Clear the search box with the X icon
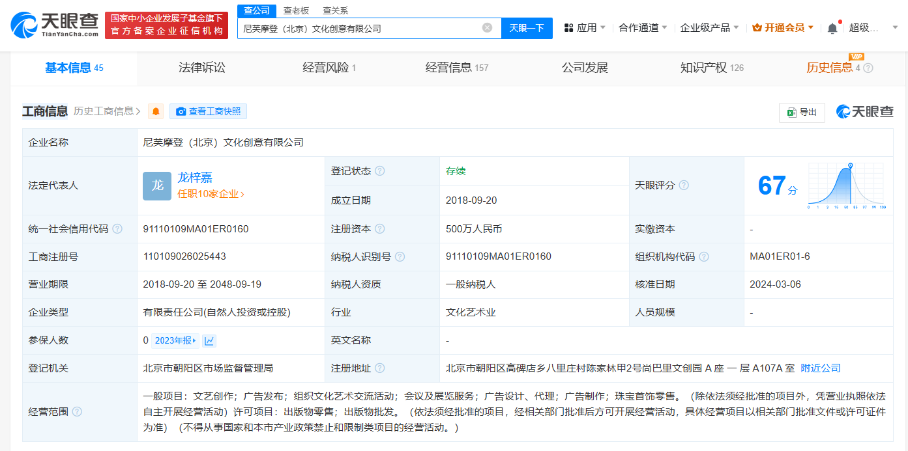The height and width of the screenshot is (451, 908). pyautogui.click(x=486, y=28)
